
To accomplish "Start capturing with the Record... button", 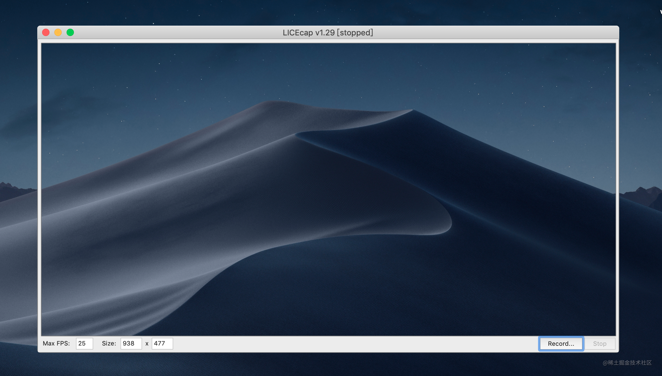I will pos(561,344).
